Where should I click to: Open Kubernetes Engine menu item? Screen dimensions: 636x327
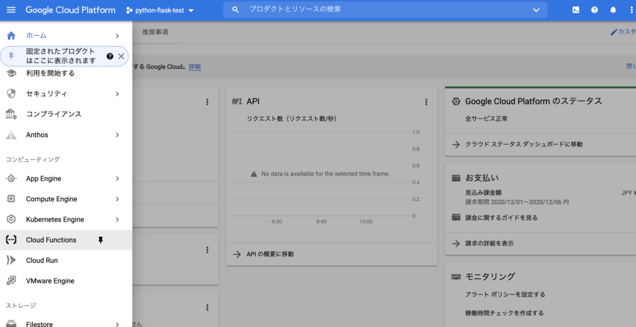tap(66, 220)
